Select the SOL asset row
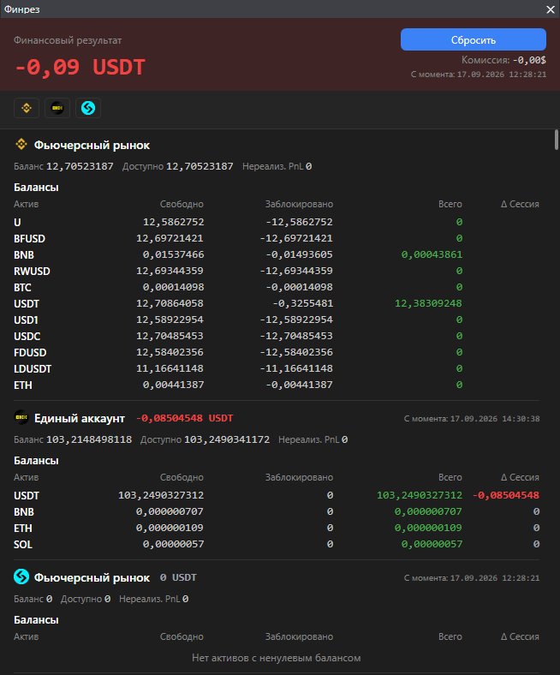The width and height of the screenshot is (560, 675). 277,545
